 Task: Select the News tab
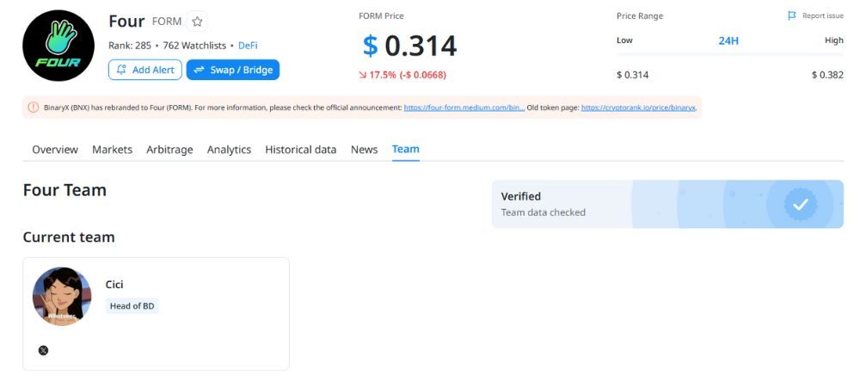click(364, 150)
